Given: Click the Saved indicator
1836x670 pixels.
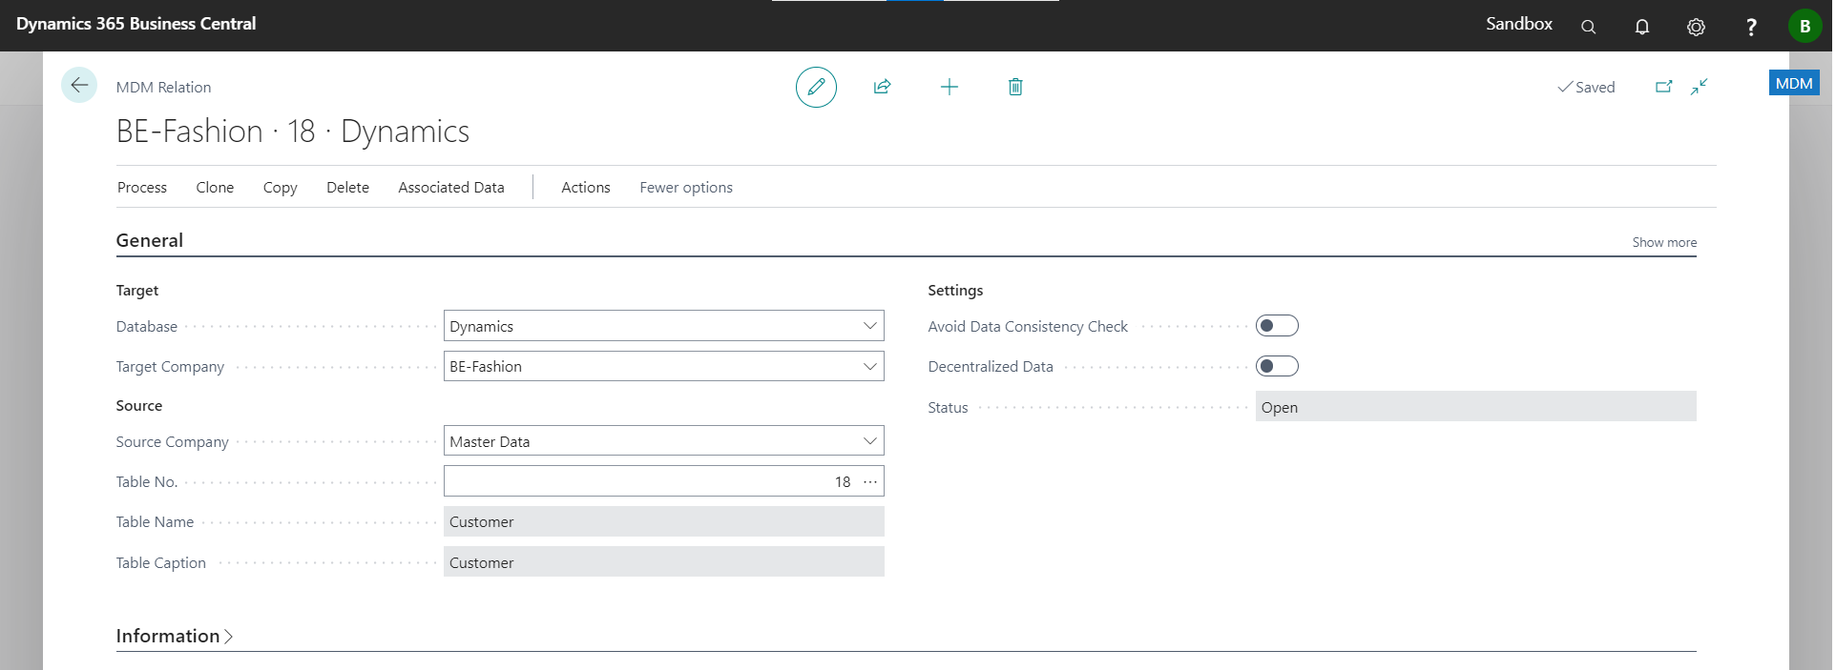Looking at the screenshot, I should click(1586, 87).
